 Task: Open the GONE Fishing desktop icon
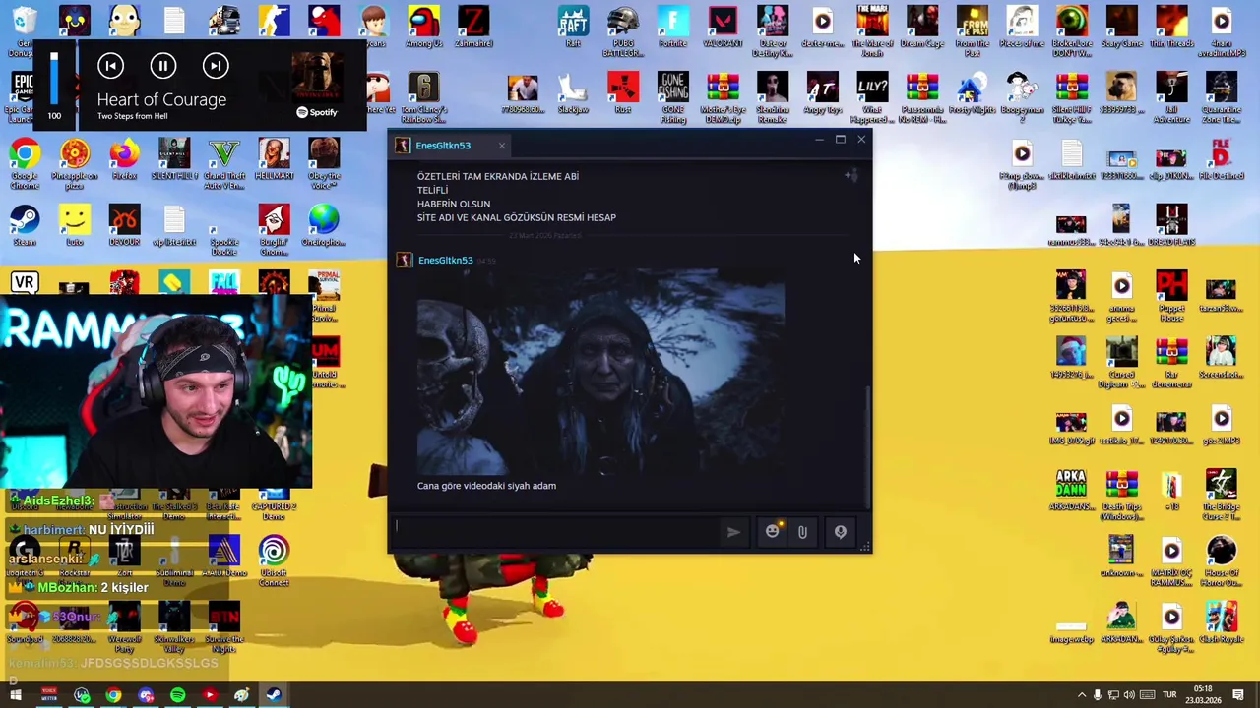click(673, 97)
